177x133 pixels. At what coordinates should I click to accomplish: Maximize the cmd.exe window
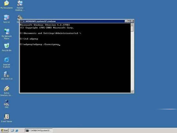tap(129, 21)
